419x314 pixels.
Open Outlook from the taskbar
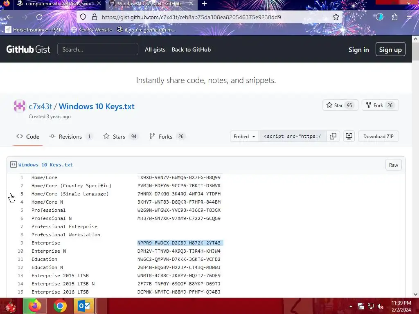pyautogui.click(x=84, y=306)
